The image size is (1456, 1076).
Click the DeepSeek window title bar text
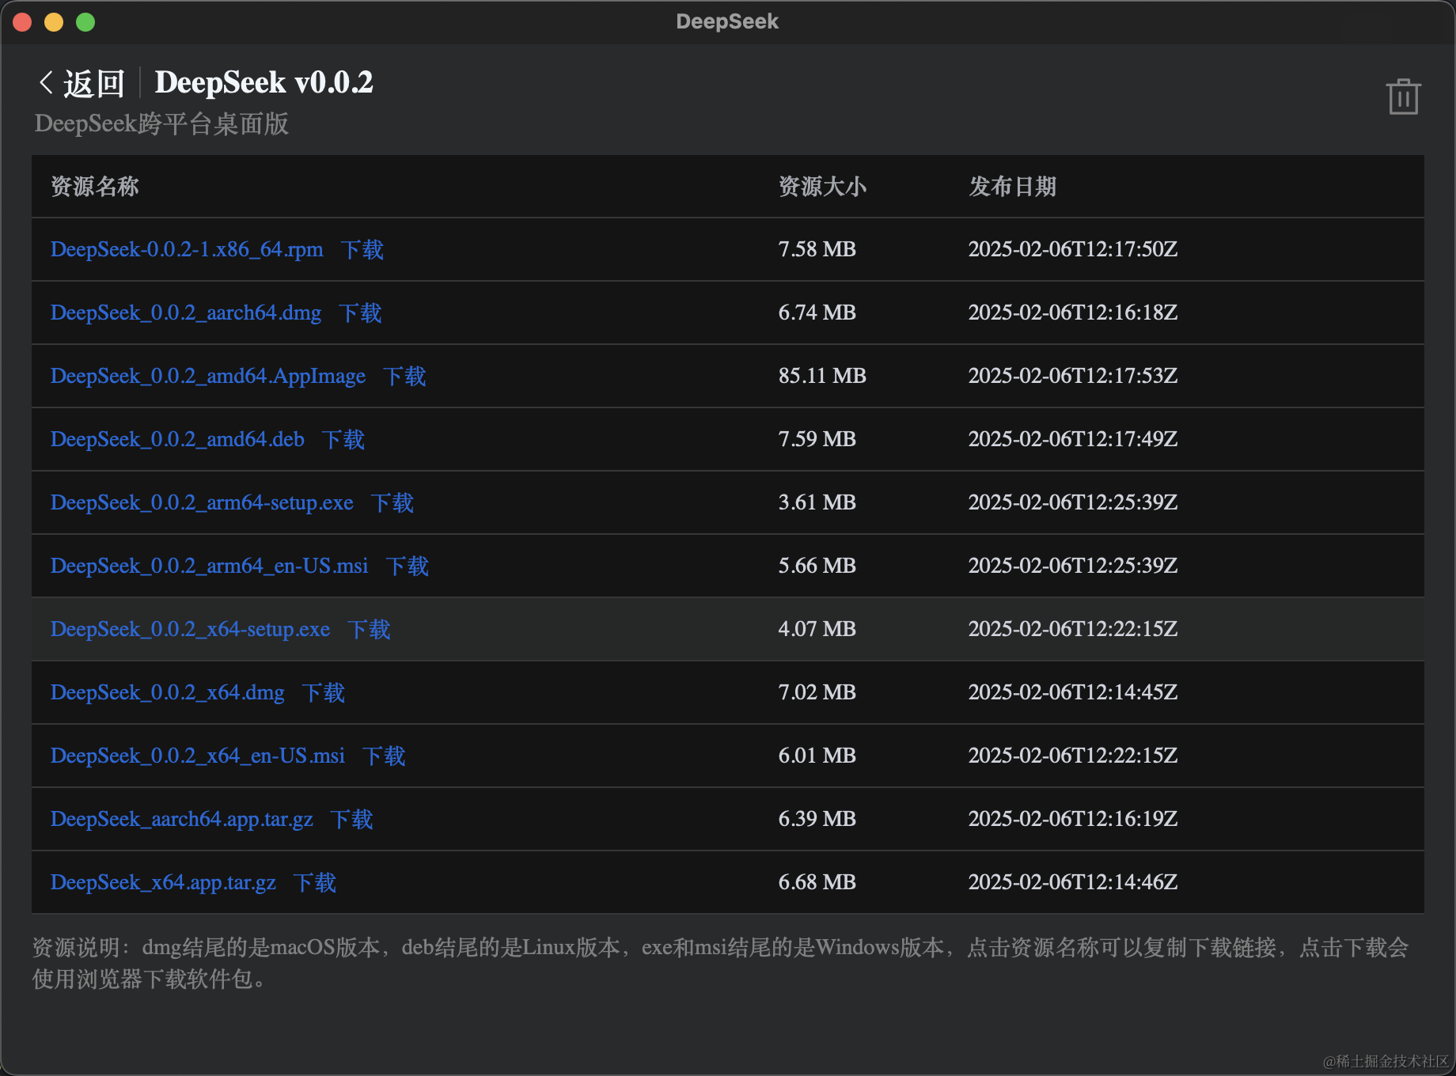[x=727, y=21]
